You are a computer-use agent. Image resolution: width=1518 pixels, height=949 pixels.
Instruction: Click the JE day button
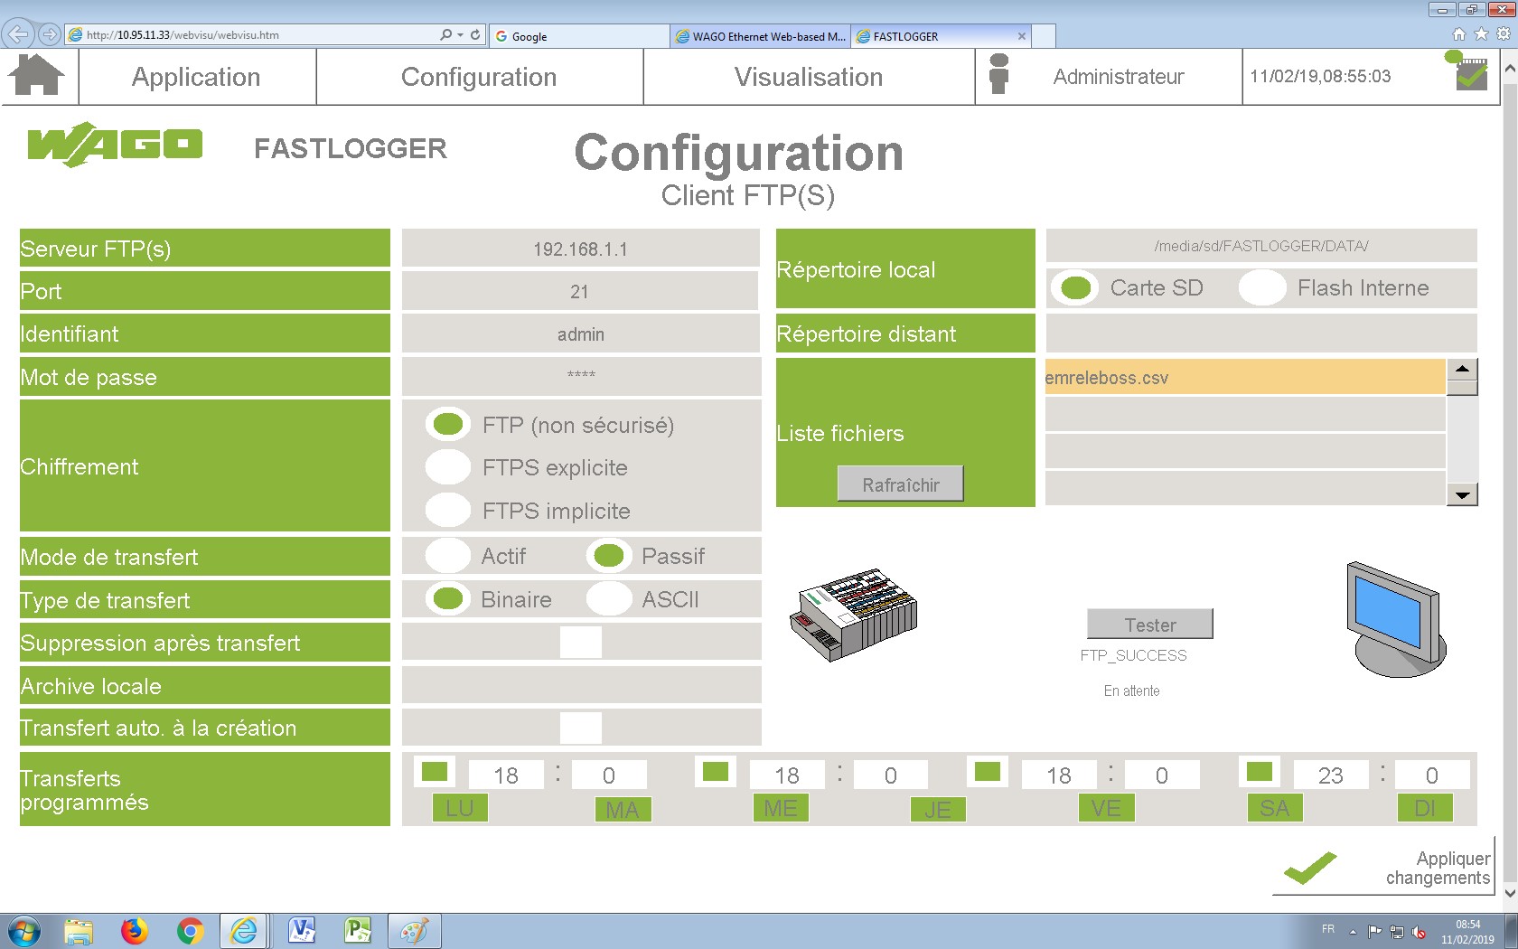(938, 809)
